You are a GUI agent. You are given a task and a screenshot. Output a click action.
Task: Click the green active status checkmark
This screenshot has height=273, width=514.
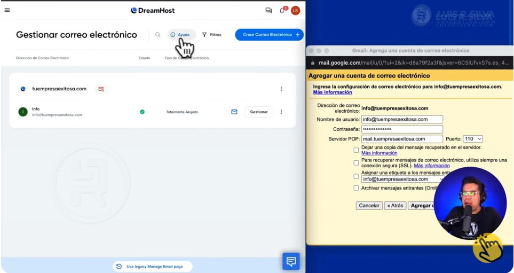point(143,112)
